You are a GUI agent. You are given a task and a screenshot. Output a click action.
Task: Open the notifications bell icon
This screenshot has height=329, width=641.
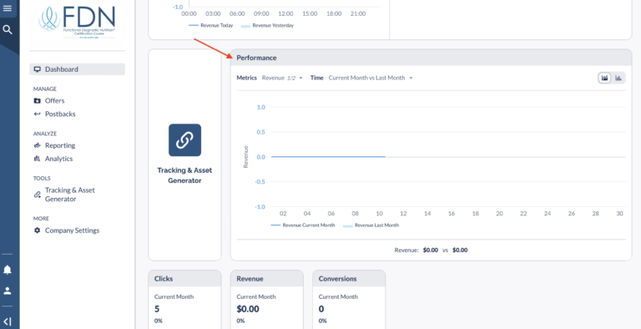[8, 270]
